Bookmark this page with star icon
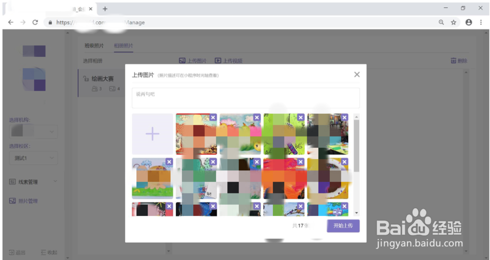Viewport: 490px width, 260px height. coord(453,22)
